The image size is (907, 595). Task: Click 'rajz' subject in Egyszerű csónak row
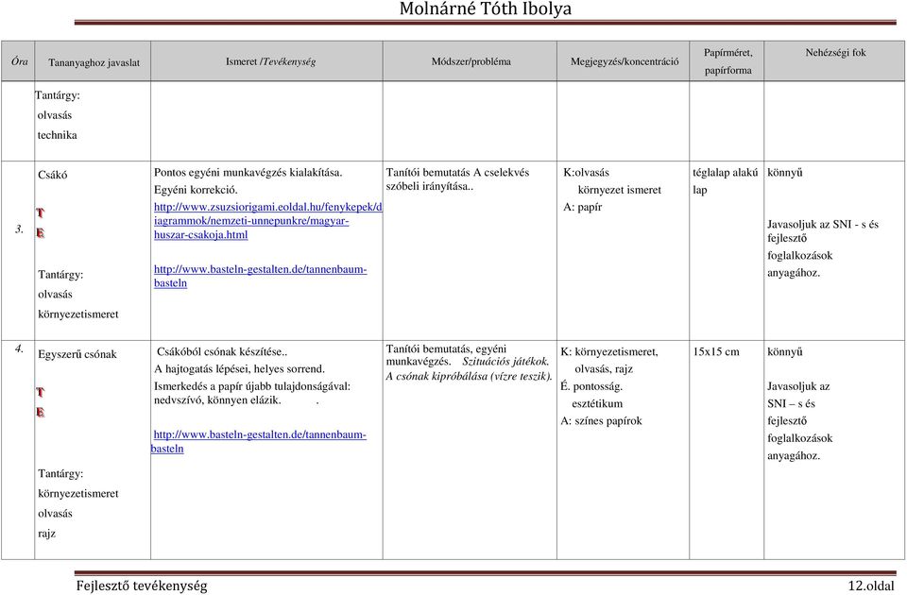click(47, 534)
